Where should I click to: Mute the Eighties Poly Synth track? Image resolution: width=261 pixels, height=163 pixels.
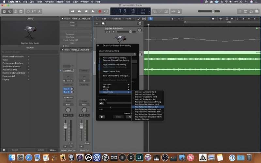(x=106, y=32)
